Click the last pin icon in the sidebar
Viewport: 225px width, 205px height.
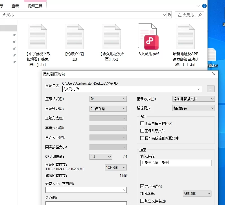click(x=14, y=62)
